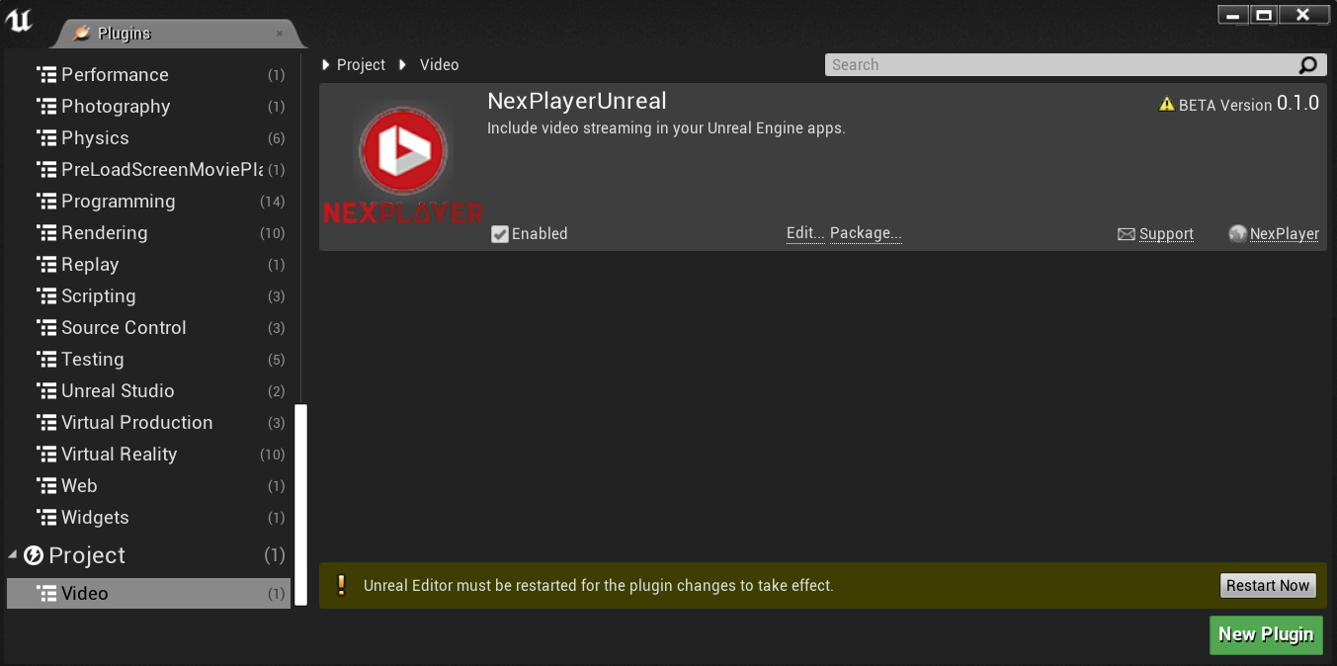This screenshot has height=666, width=1337.
Task: Open the NexPlayer vendor link
Action: point(1285,234)
